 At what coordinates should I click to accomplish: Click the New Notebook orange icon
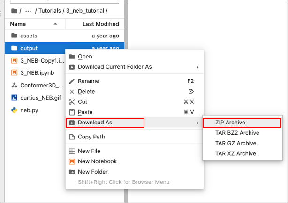pyautogui.click(x=72, y=161)
